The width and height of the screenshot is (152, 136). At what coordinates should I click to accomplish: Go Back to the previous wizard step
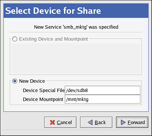(x=96, y=122)
